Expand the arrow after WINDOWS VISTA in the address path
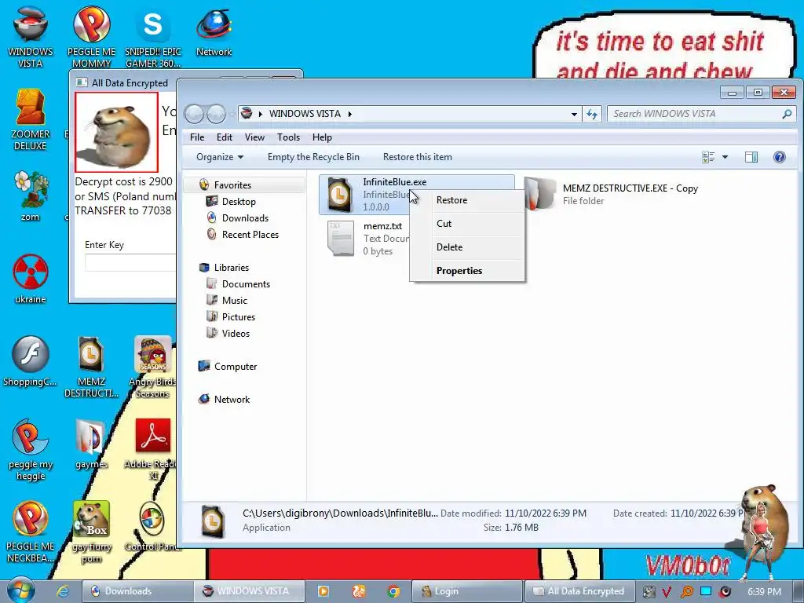Screen dimensions: 804x603 tap(349, 114)
